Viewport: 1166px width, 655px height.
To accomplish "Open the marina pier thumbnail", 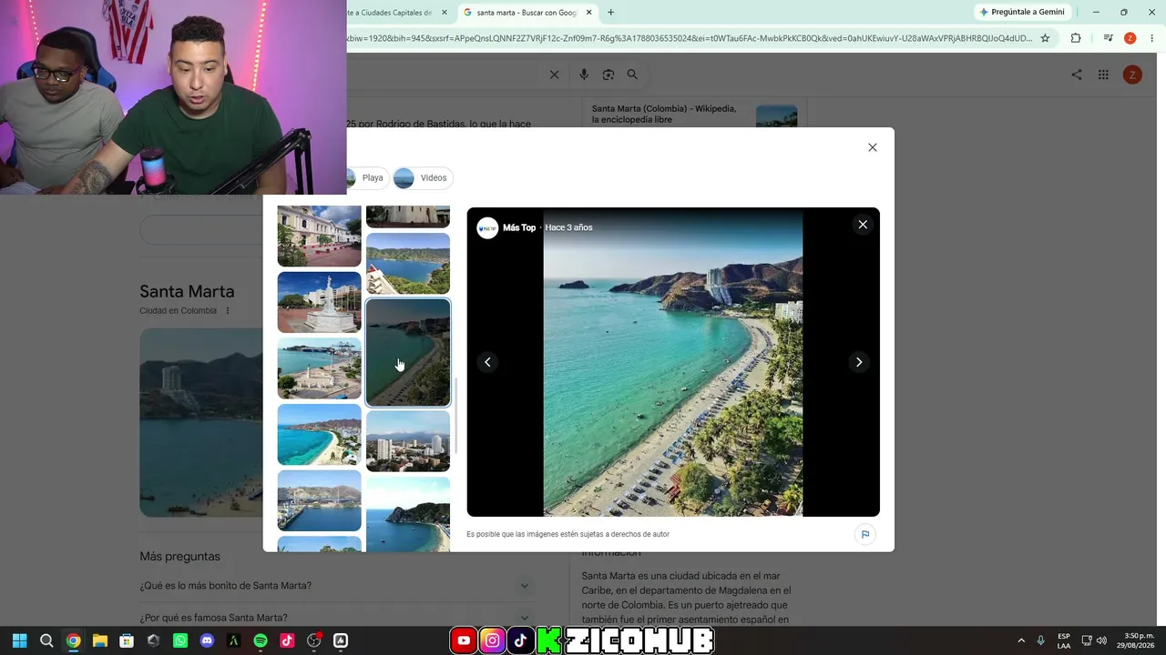I will (319, 500).
